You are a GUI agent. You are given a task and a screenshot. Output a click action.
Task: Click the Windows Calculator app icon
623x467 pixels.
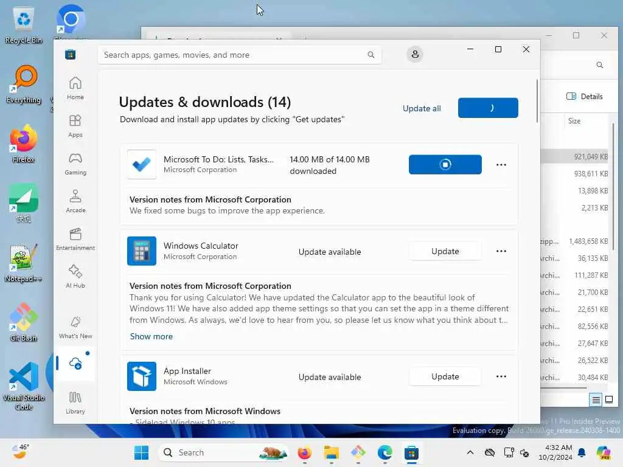(x=141, y=251)
